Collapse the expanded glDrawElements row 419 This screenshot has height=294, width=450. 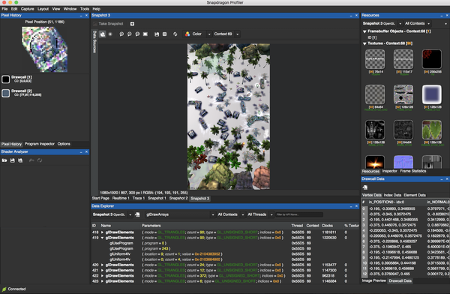click(102, 238)
